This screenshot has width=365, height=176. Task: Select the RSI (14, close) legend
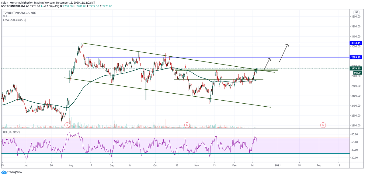(11, 132)
